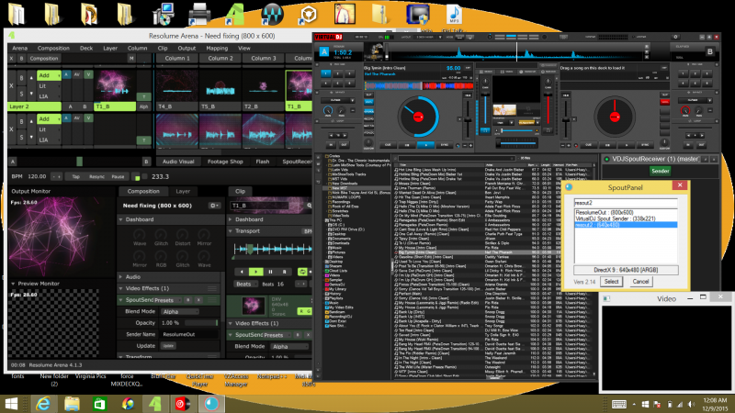Click the BPM Pause button
This screenshot has height=413, width=735.
tap(118, 176)
